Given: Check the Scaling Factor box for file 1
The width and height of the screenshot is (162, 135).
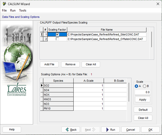Looking at the screenshot, I should [57, 34].
